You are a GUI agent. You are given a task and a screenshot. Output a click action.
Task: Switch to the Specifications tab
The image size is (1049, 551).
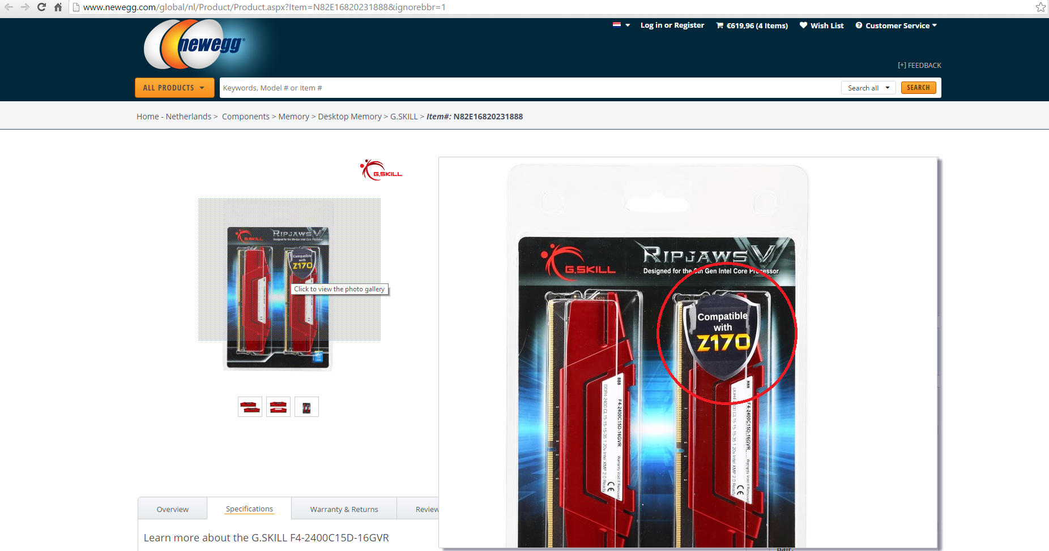[249, 509]
